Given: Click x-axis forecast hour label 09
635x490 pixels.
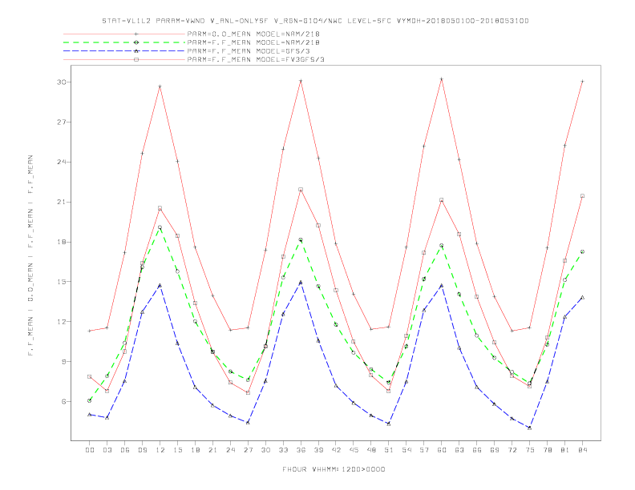Looking at the screenshot, I should (142, 450).
